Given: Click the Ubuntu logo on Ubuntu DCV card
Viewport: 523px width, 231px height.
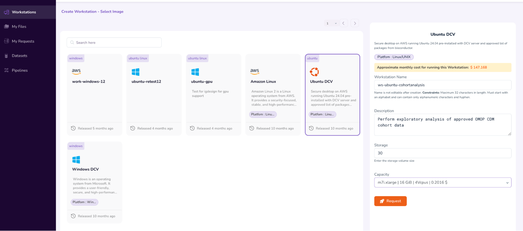Looking at the screenshot, I should (x=314, y=72).
